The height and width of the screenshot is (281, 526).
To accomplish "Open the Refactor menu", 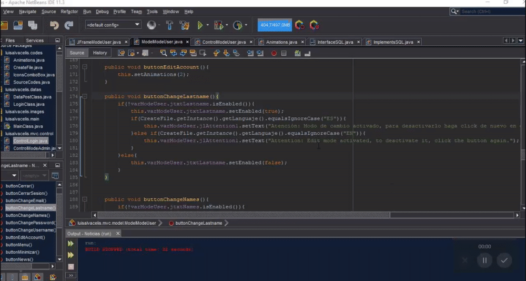I will pos(69,11).
